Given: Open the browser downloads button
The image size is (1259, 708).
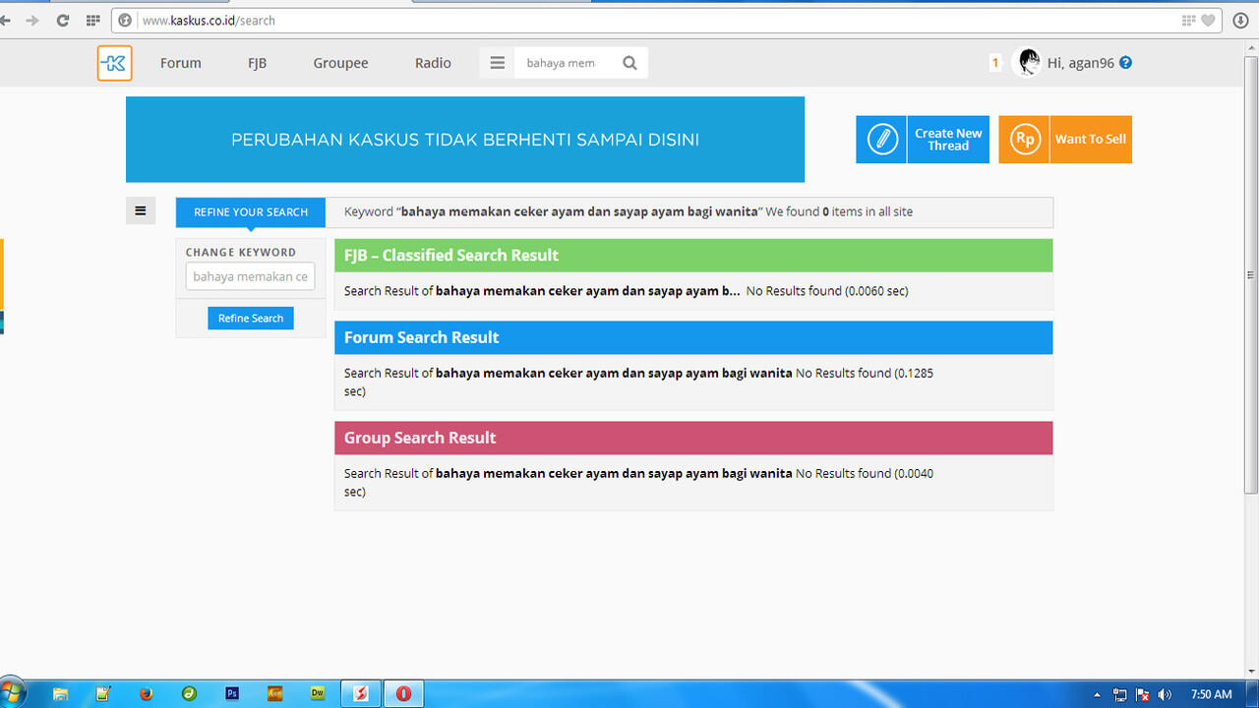Looking at the screenshot, I should point(1240,20).
